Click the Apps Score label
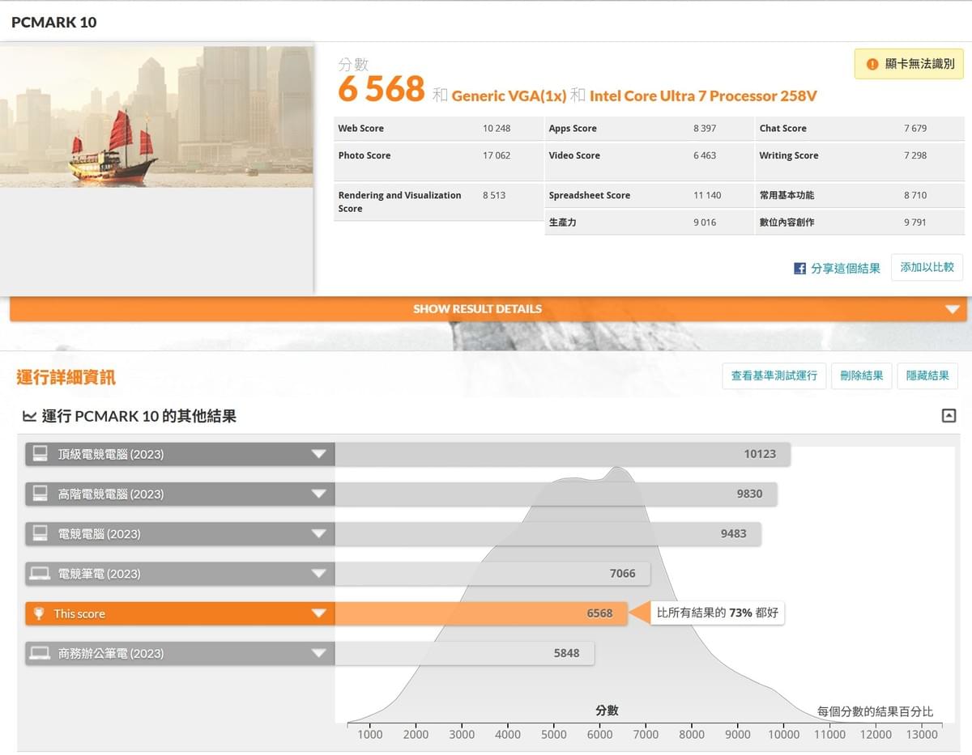The image size is (972, 755). [573, 128]
